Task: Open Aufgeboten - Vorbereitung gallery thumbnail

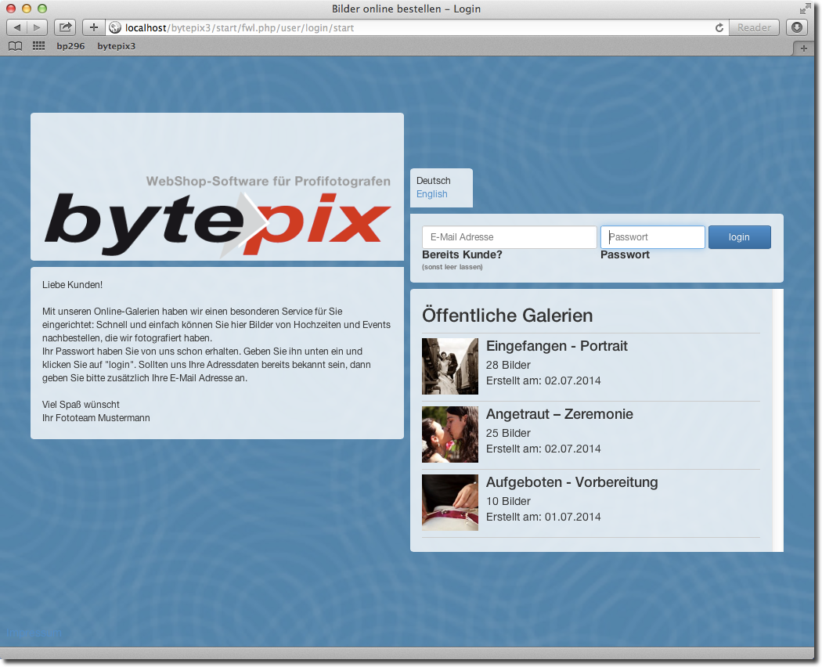Action: [x=450, y=503]
